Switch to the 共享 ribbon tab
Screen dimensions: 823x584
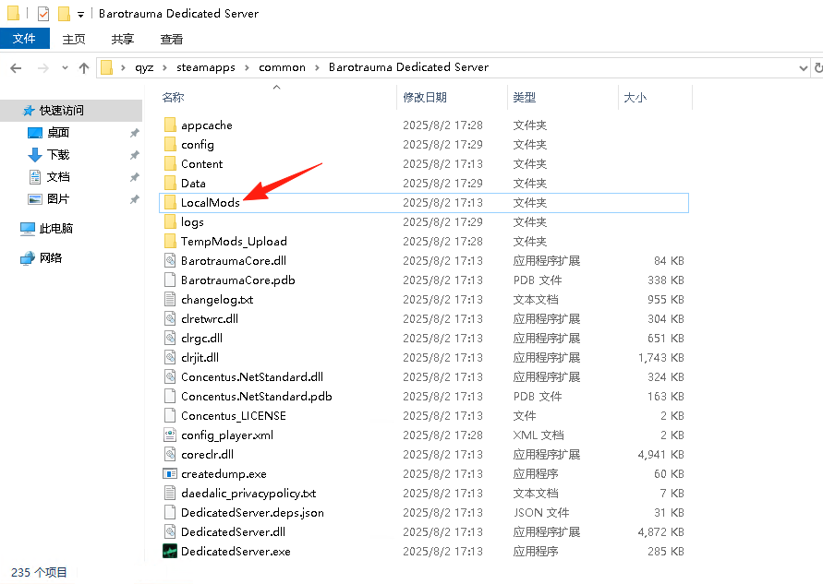click(x=122, y=40)
